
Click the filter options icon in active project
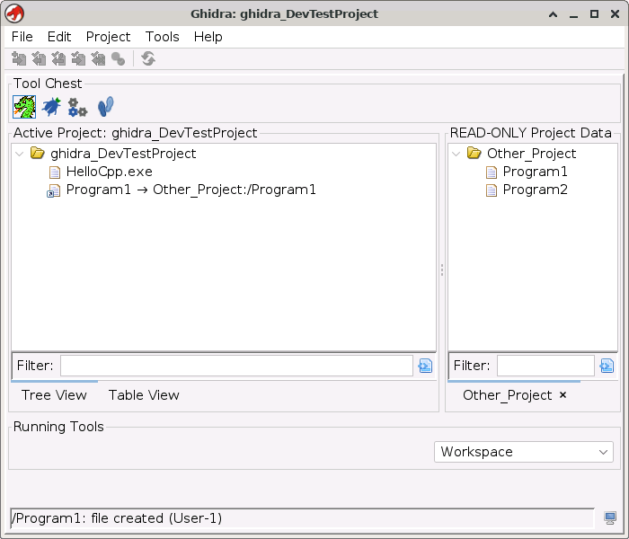tap(425, 366)
